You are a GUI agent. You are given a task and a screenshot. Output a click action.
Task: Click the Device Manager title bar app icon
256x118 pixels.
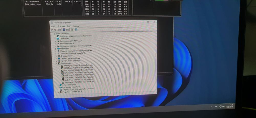(x=52, y=22)
